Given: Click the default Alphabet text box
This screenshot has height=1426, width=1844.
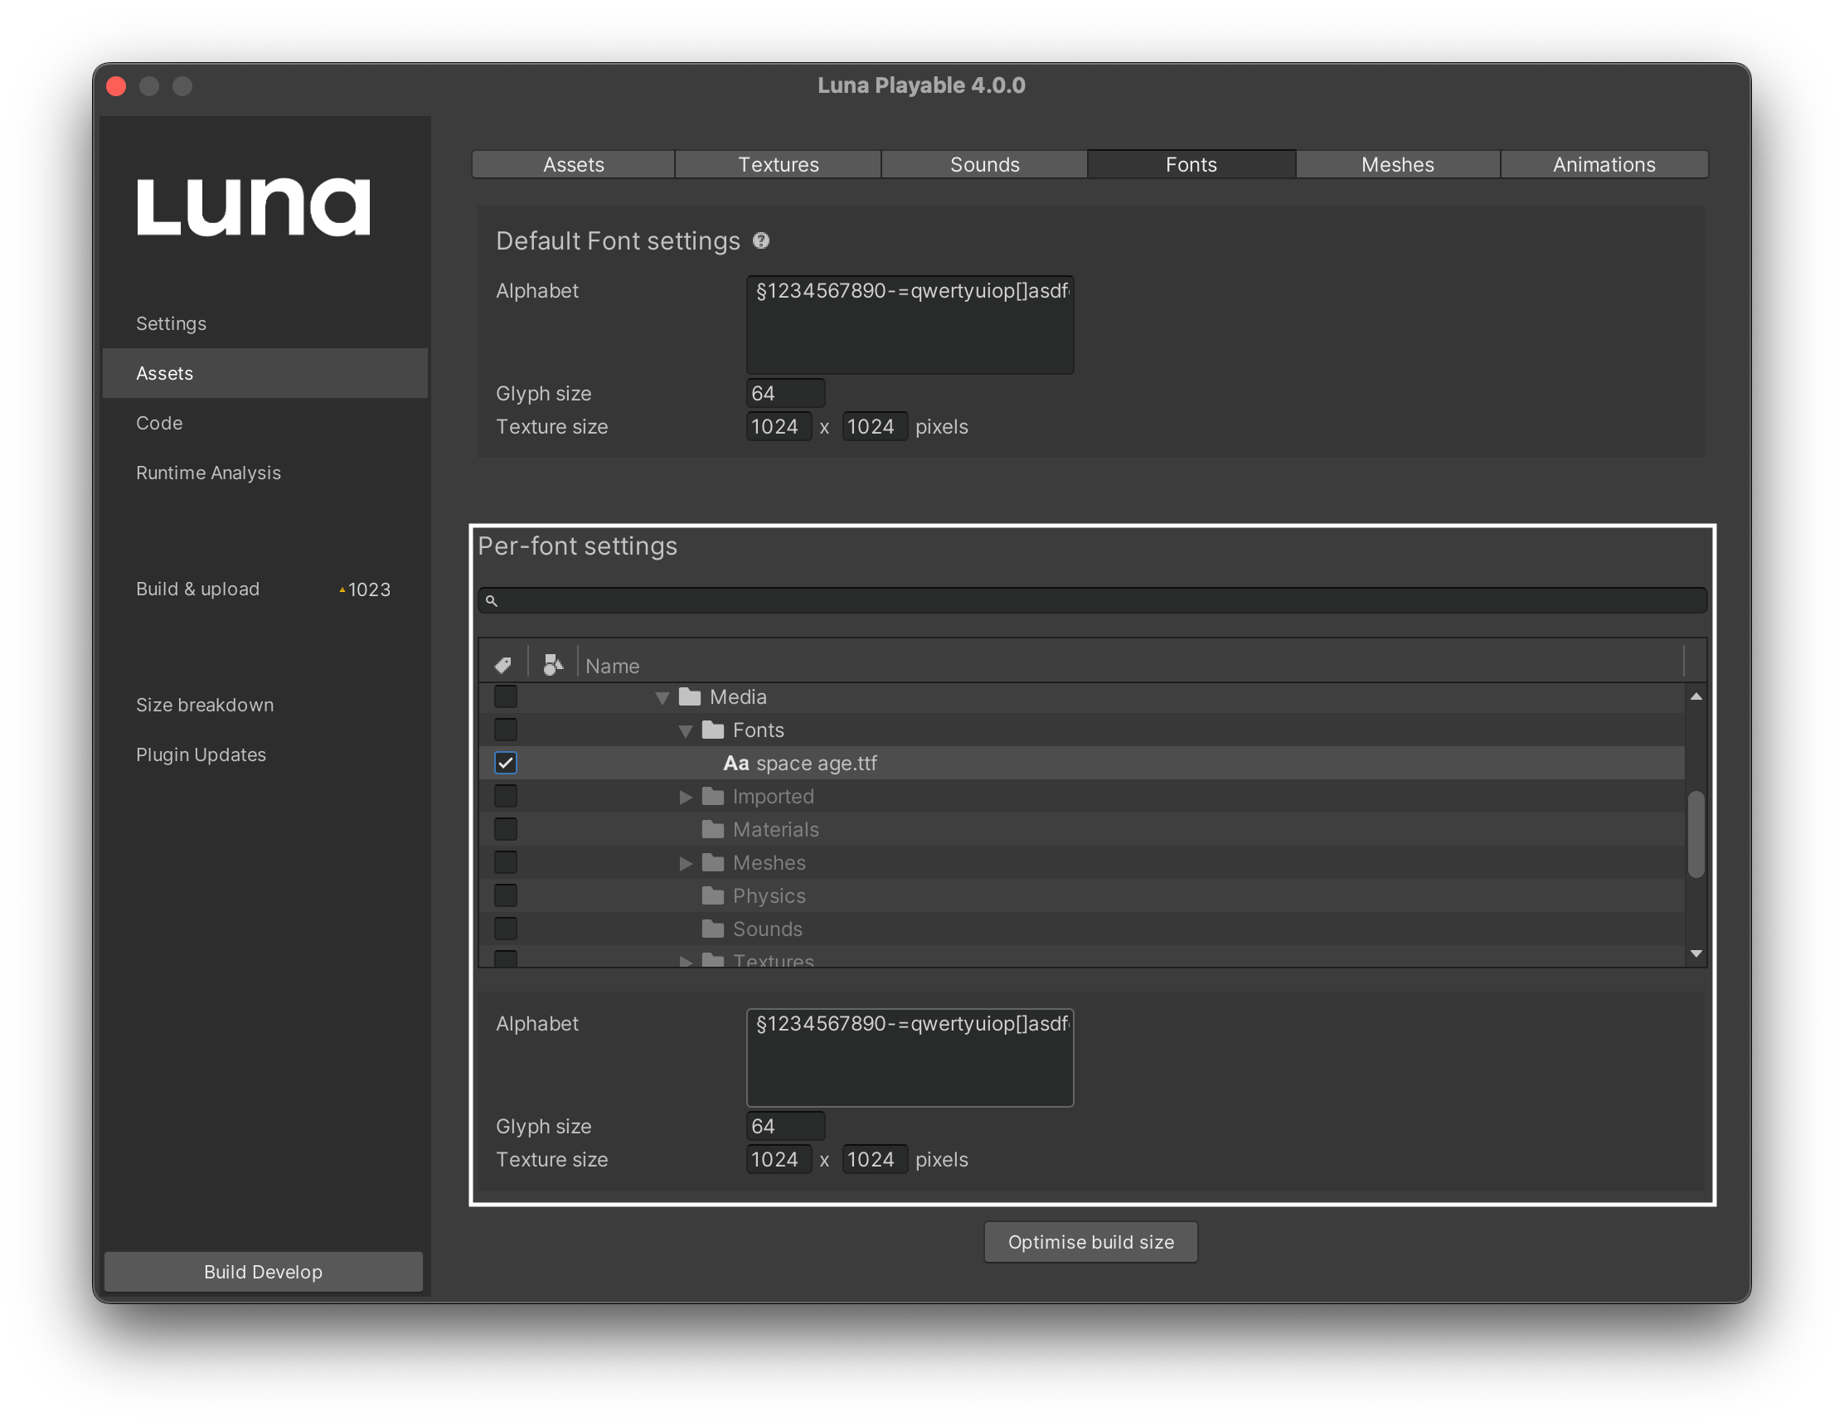Looking at the screenshot, I should [910, 324].
